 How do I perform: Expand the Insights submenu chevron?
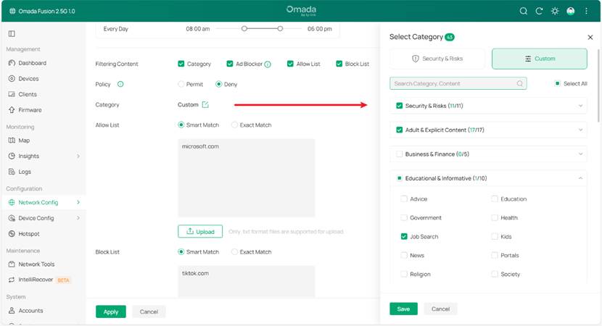coord(78,156)
